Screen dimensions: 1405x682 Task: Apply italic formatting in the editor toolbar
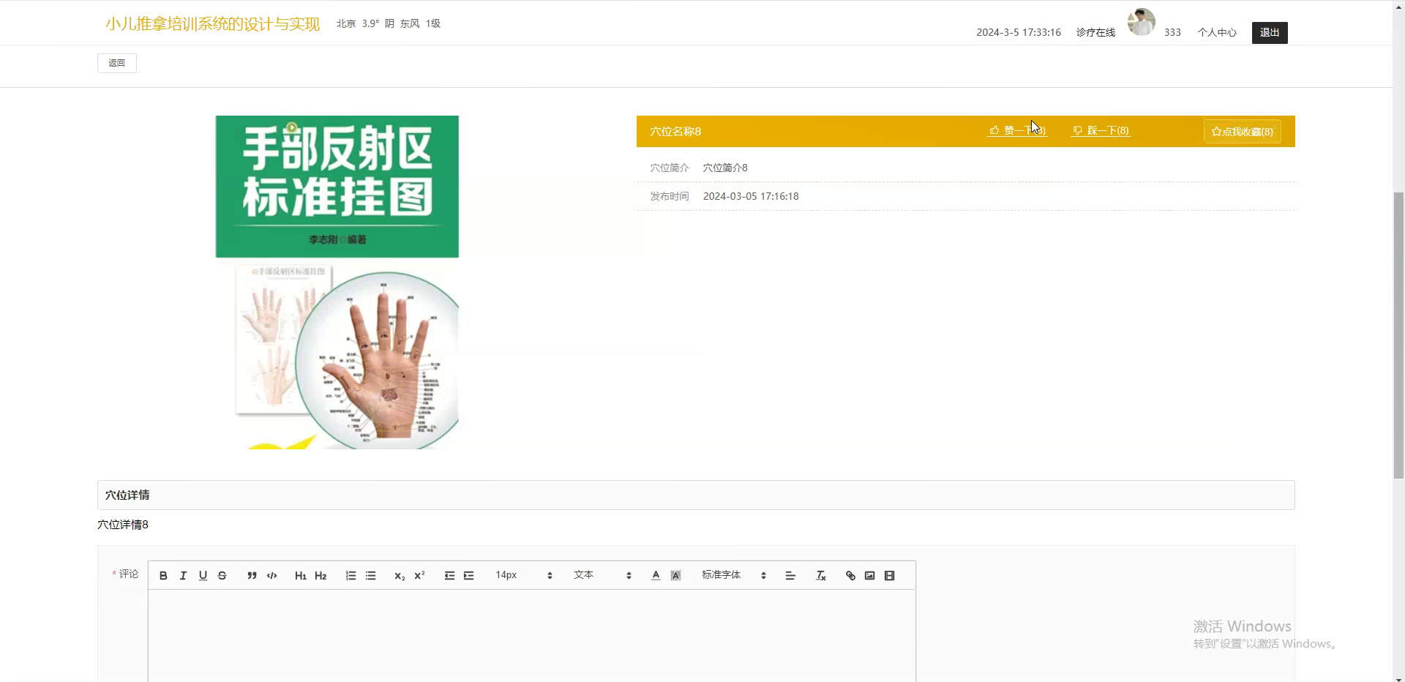[x=183, y=575]
